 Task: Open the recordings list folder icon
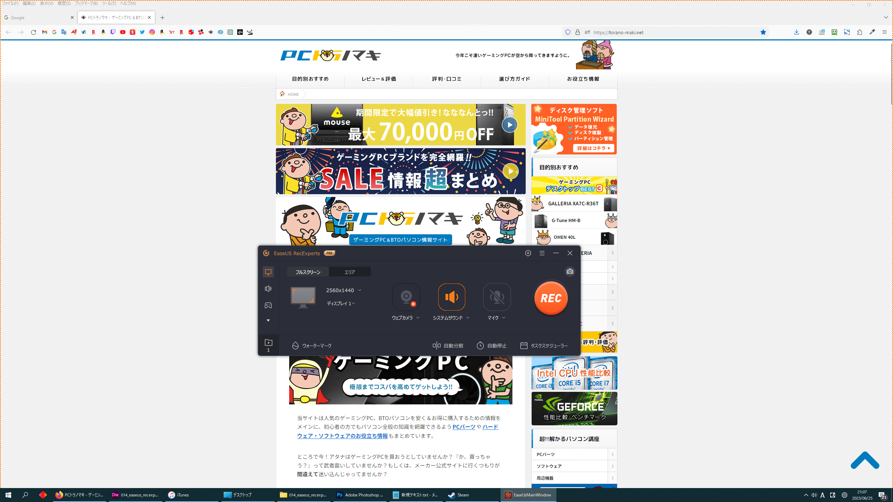(268, 343)
